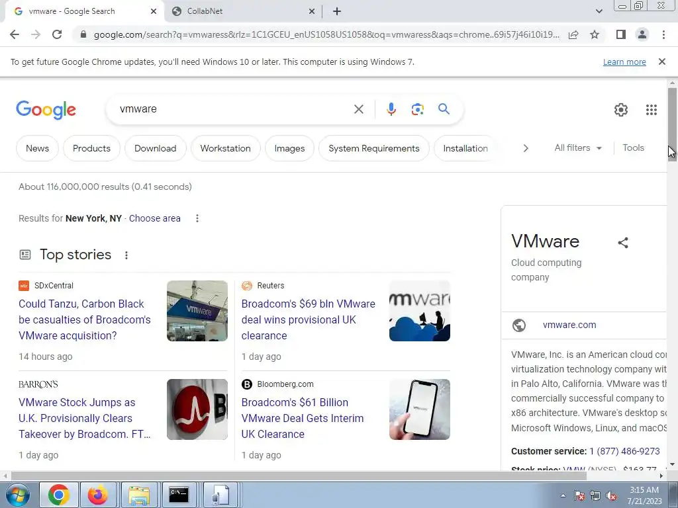Screen dimensions: 678x508
Task: Open the muted volume tray icon
Action: pos(611,496)
